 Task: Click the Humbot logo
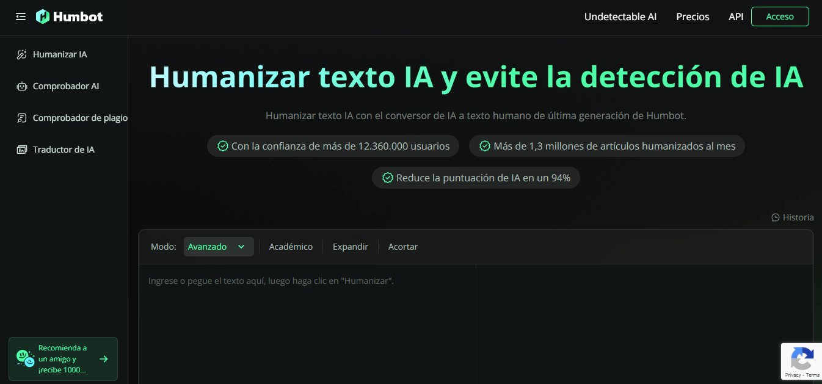69,16
